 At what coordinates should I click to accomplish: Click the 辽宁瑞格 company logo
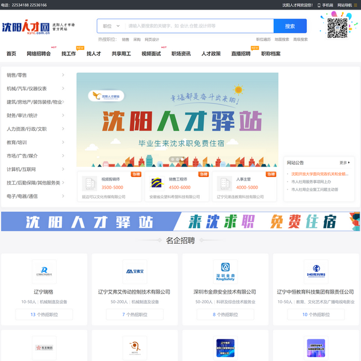44,271
